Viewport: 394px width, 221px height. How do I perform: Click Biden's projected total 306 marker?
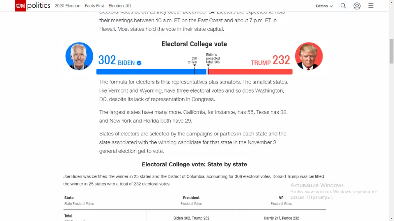[213, 59]
